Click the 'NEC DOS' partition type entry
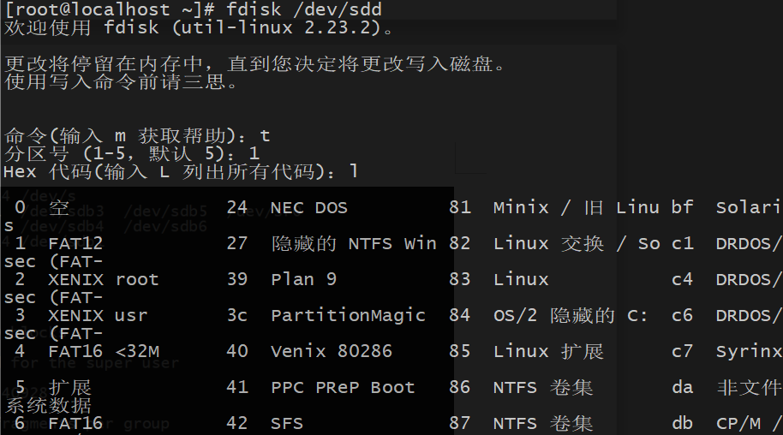 309,208
